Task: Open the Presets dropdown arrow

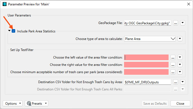Action: (x=46, y=103)
